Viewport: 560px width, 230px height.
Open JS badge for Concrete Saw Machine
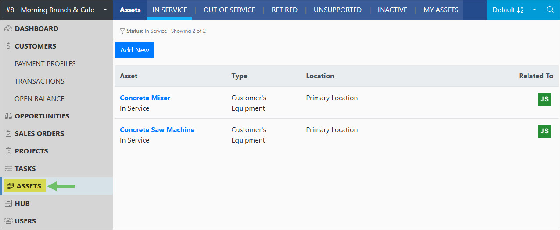coord(545,131)
